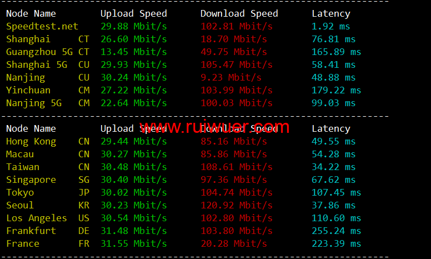
Task: Click Tokyo latency value 107.45 ms
Action: 336,192
